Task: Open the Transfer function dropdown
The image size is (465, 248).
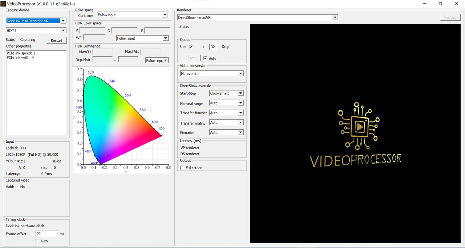Action: 226,113
